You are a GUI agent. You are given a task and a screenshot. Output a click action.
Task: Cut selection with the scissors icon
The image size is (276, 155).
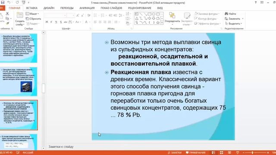7,14
